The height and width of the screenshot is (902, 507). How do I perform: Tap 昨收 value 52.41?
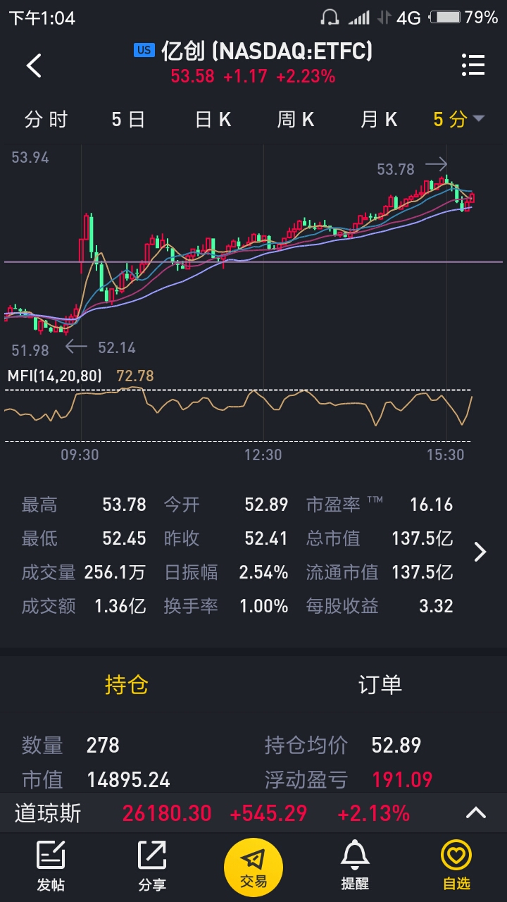point(266,538)
